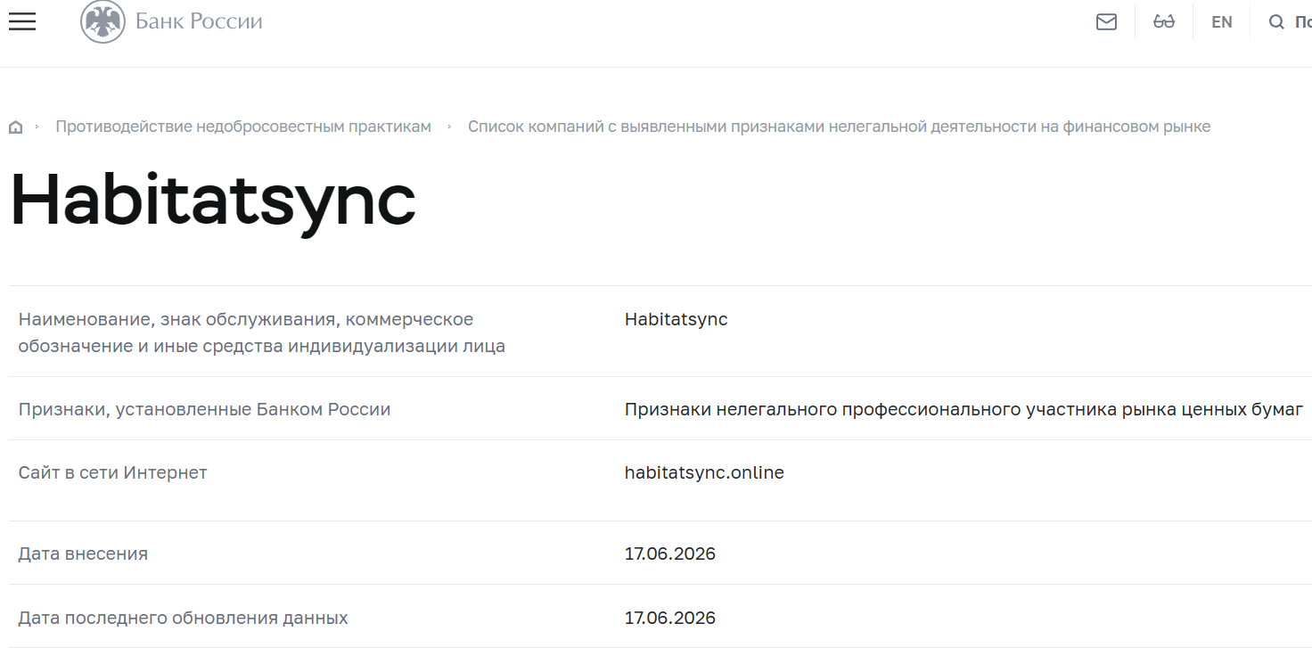This screenshot has height=648, width=1312.
Task: Click 'Признаки, установленные Банком России' label
Action: [x=204, y=410]
